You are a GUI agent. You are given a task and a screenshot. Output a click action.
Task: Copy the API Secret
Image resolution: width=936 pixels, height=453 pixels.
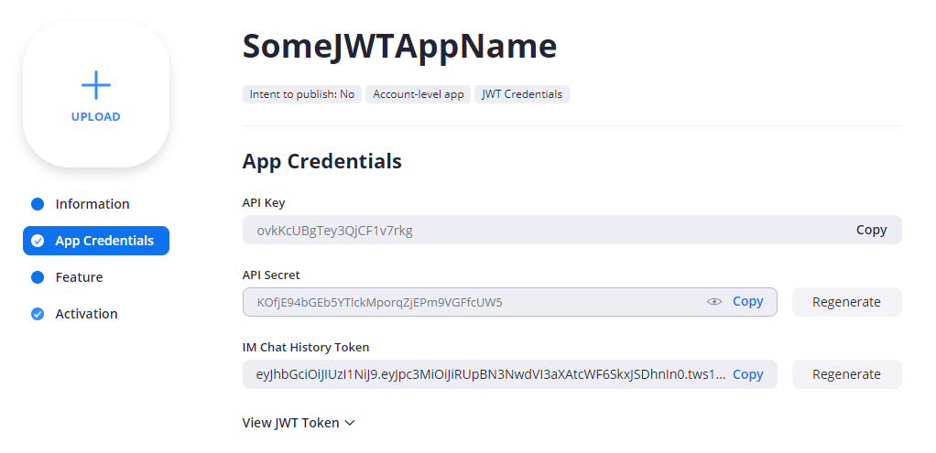748,301
